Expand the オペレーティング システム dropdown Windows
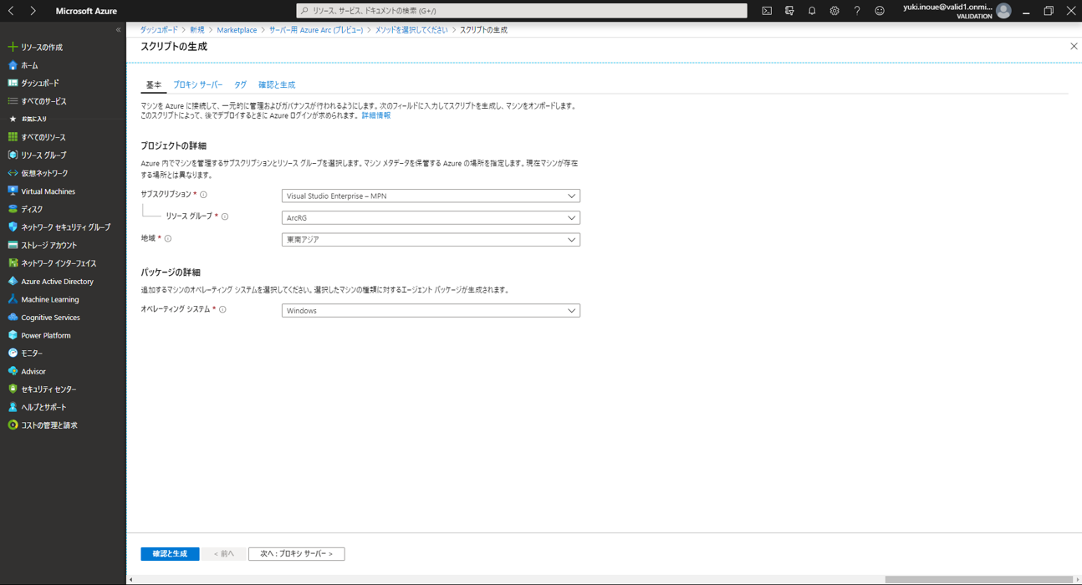The width and height of the screenshot is (1082, 585). coord(431,311)
